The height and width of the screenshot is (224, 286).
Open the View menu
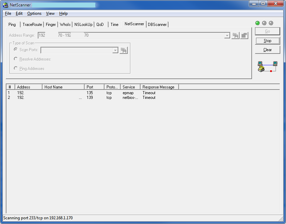[x=50, y=13]
